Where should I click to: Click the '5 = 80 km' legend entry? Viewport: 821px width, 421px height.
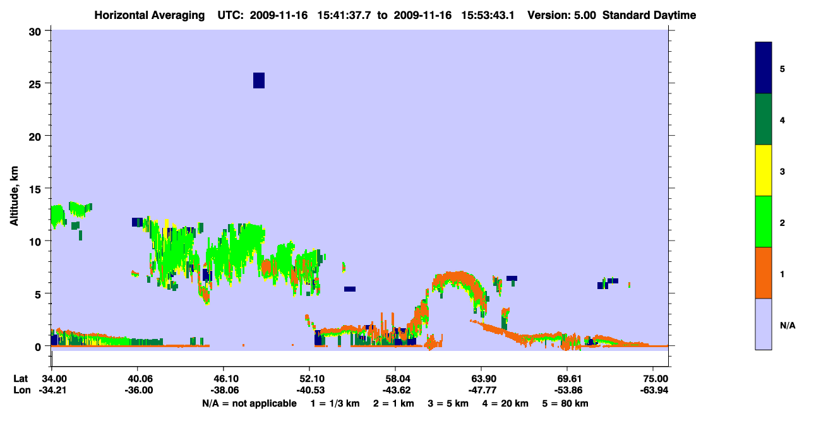(x=564, y=403)
